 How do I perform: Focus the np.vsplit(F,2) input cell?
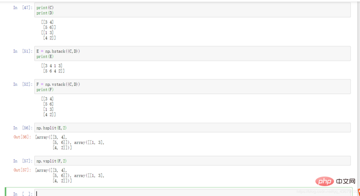193,160
